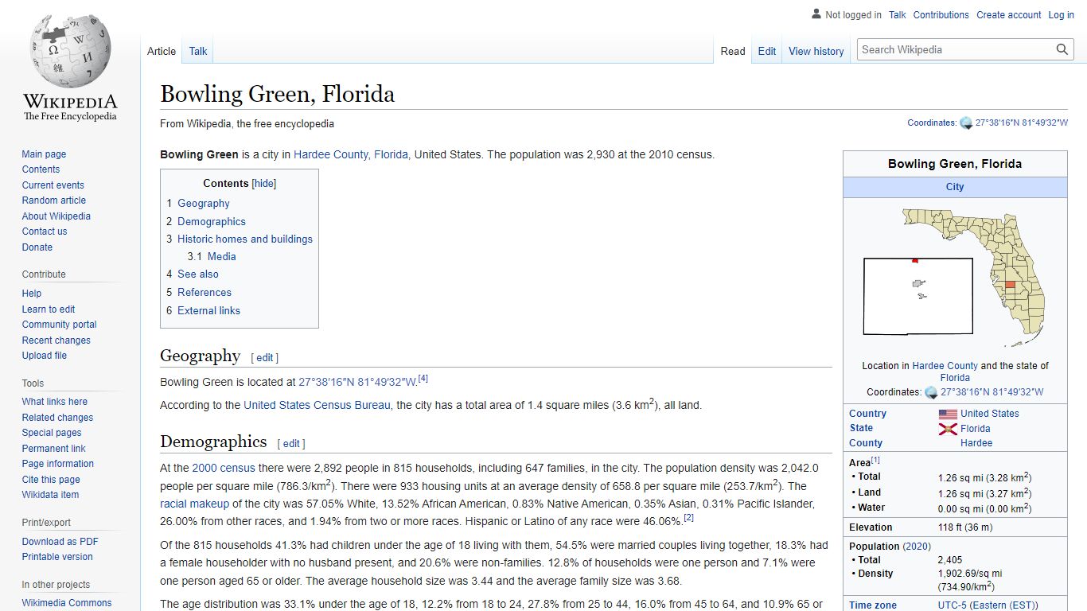Open Current events in sidebar
Image resolution: width=1087 pixels, height=611 pixels.
(53, 185)
